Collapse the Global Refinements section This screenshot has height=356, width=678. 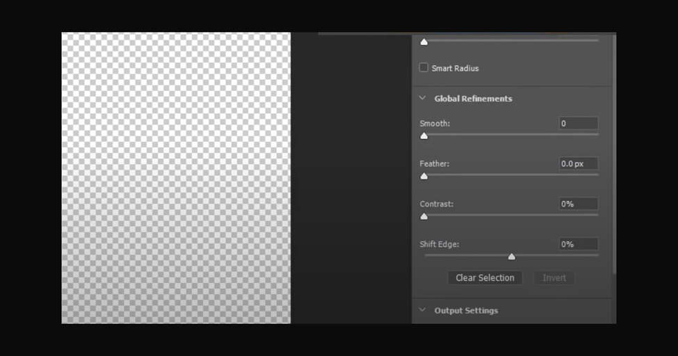[x=423, y=98]
